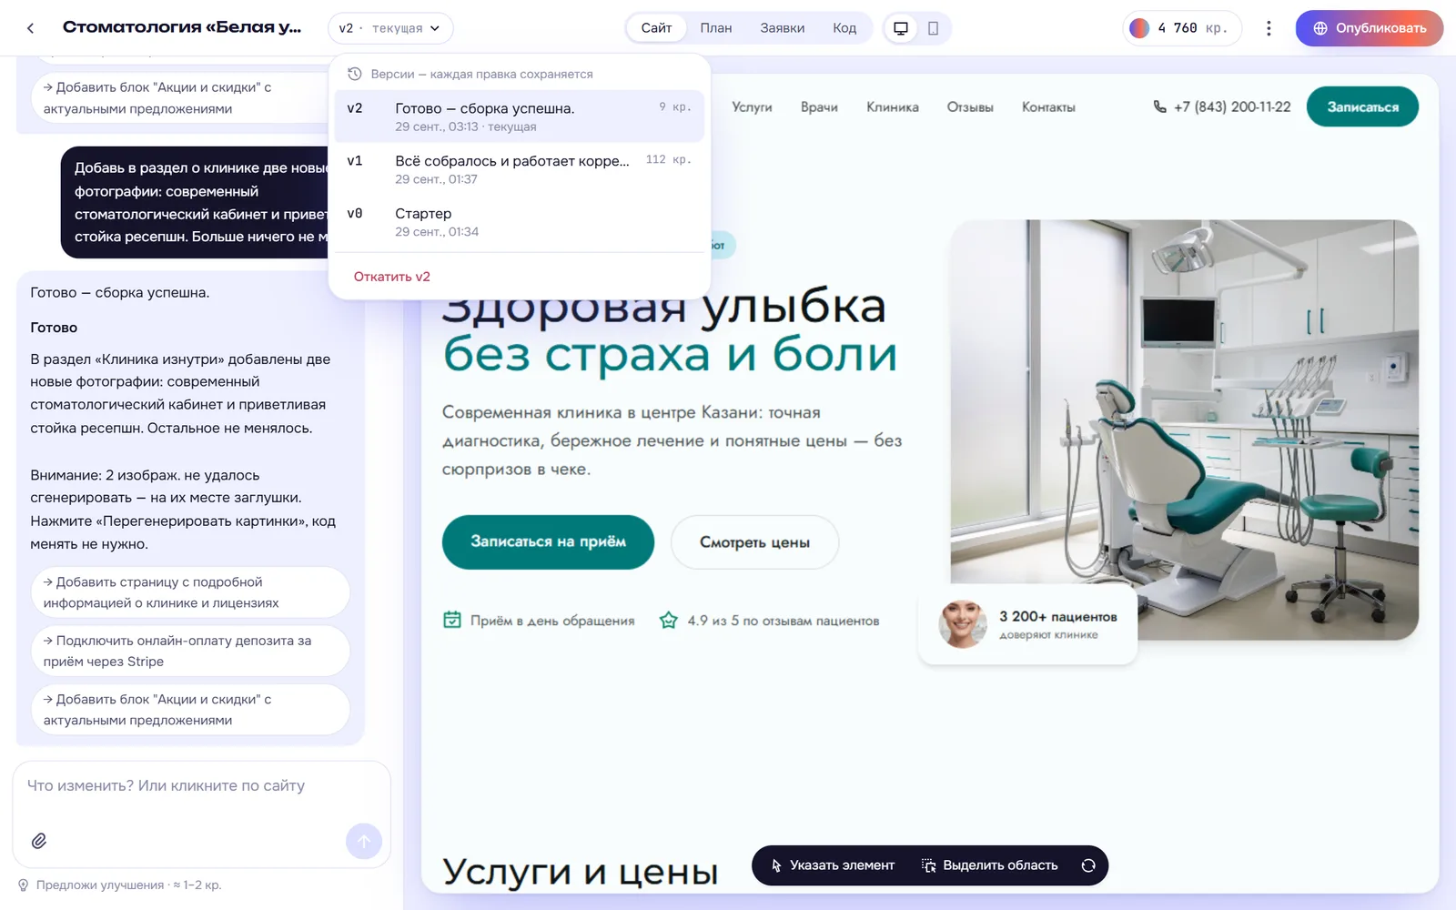Click Записаться на приём button

548,542
